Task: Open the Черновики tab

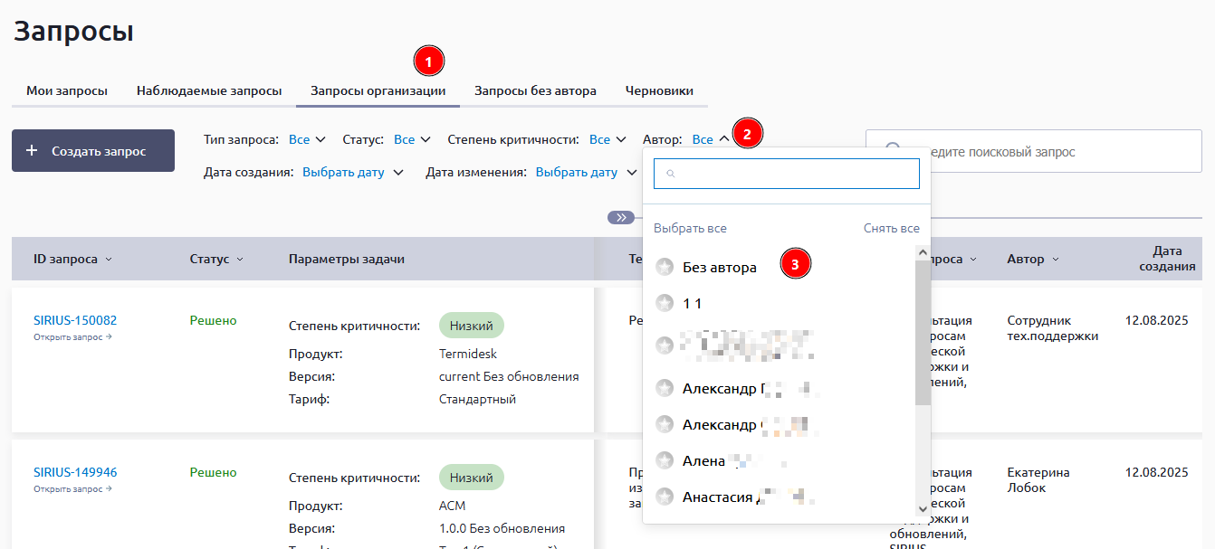Action: coord(659,90)
